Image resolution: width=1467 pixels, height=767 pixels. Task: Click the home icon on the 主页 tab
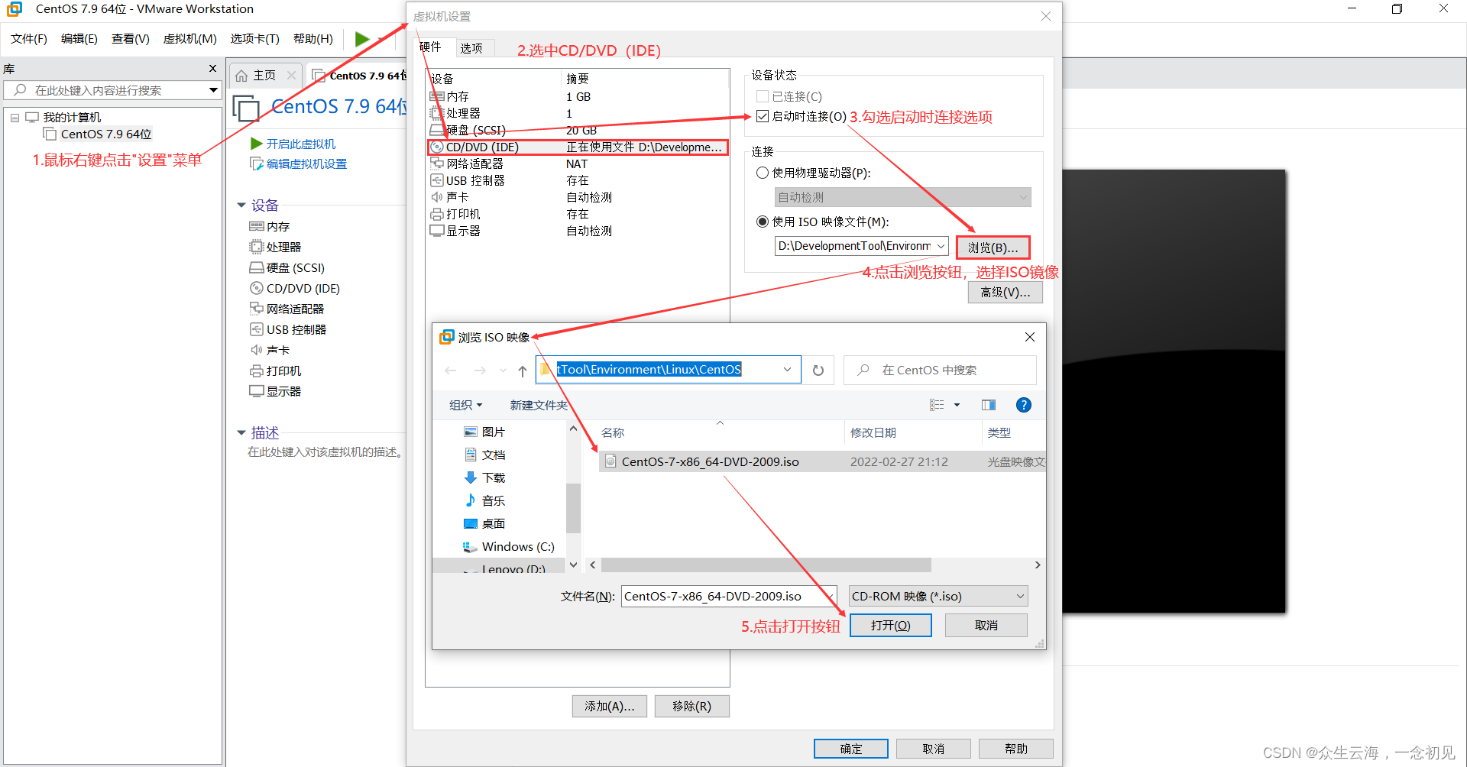point(241,75)
